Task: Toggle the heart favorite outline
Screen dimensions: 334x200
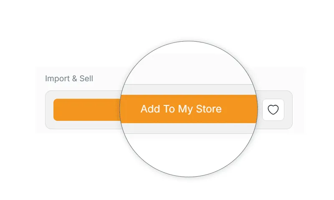Action: click(x=273, y=110)
